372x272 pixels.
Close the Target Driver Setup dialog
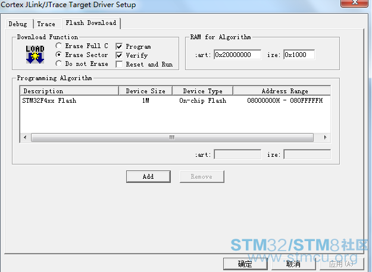[x=355, y=3]
